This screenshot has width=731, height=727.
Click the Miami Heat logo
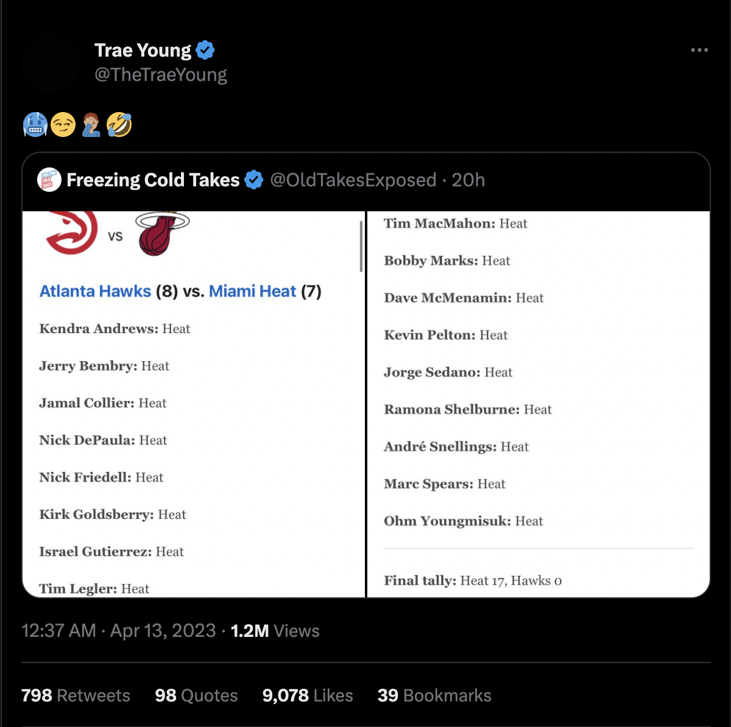161,233
